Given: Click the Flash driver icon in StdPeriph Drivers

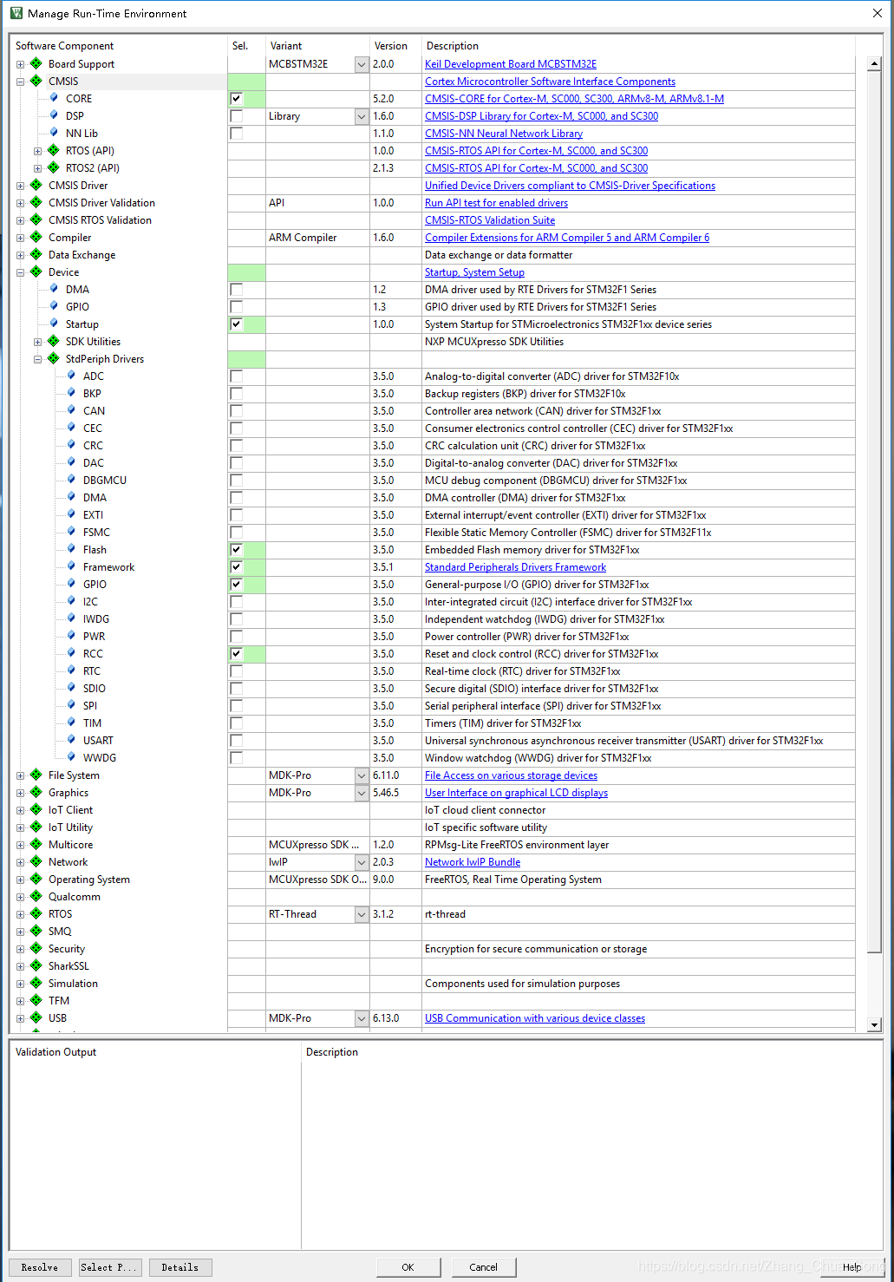Looking at the screenshot, I should point(70,549).
